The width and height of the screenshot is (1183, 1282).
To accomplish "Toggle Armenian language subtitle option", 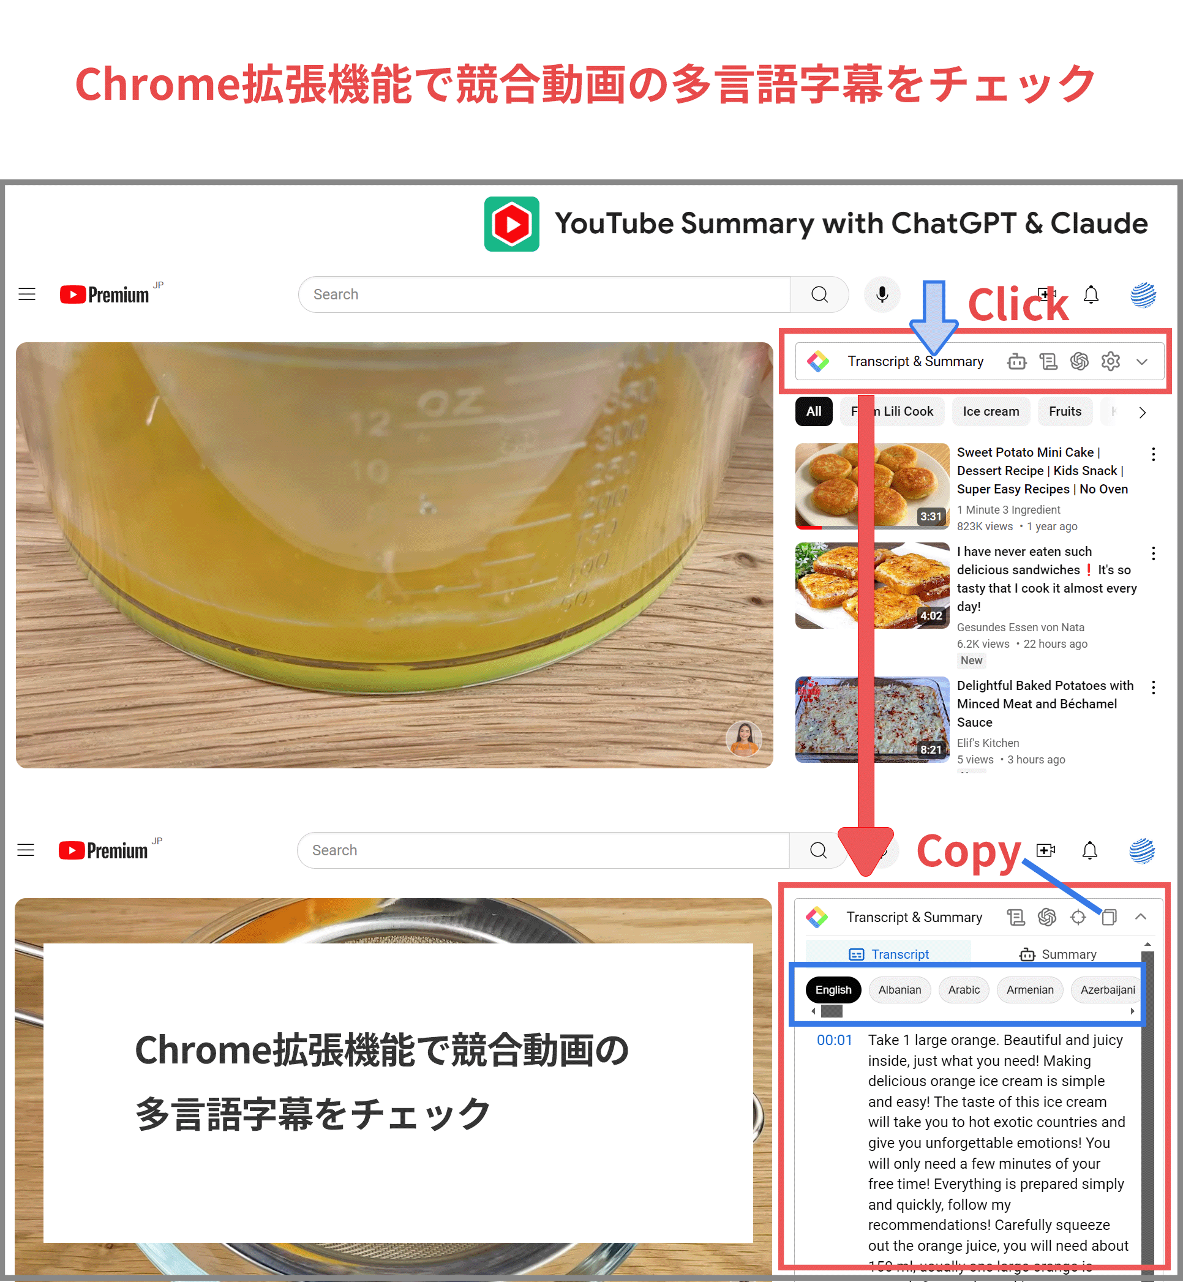I will pyautogui.click(x=1029, y=989).
